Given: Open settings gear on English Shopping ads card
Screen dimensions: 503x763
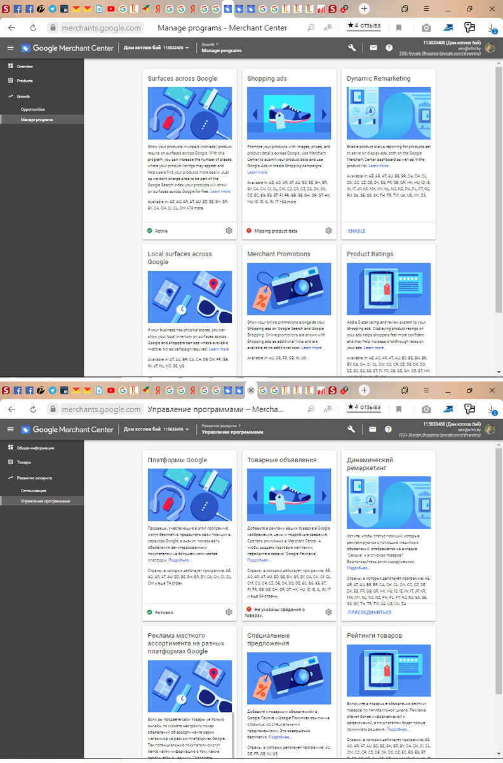Looking at the screenshot, I should point(328,231).
